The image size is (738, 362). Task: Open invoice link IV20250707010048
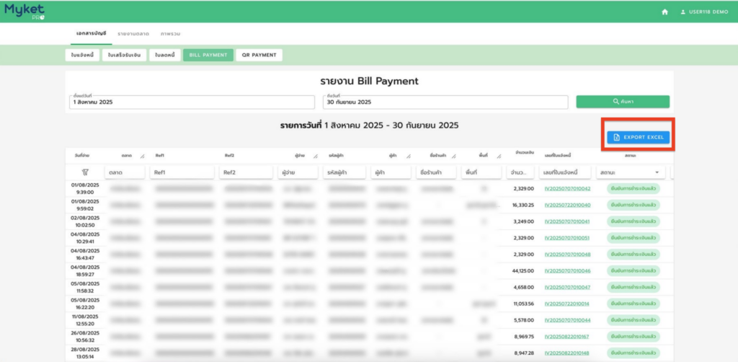click(x=567, y=255)
